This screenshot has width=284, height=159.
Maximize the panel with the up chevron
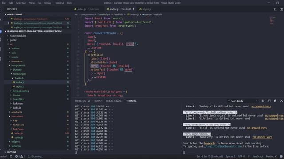[x=281, y=101]
